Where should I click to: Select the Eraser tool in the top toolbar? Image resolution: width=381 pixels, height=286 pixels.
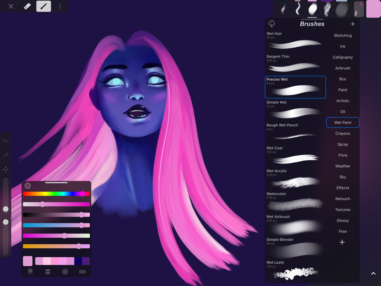pos(28,6)
